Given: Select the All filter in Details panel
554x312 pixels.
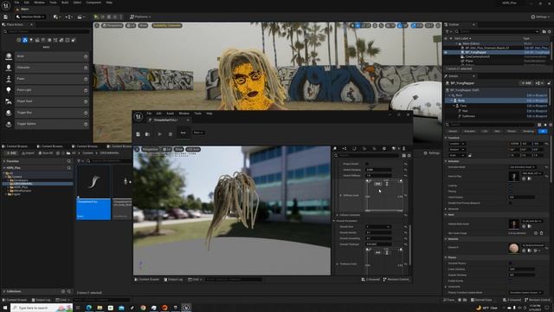Looking at the screenshot, I should (x=543, y=131).
